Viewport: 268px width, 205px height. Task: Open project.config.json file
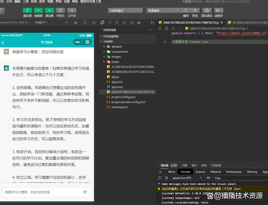[127, 97]
